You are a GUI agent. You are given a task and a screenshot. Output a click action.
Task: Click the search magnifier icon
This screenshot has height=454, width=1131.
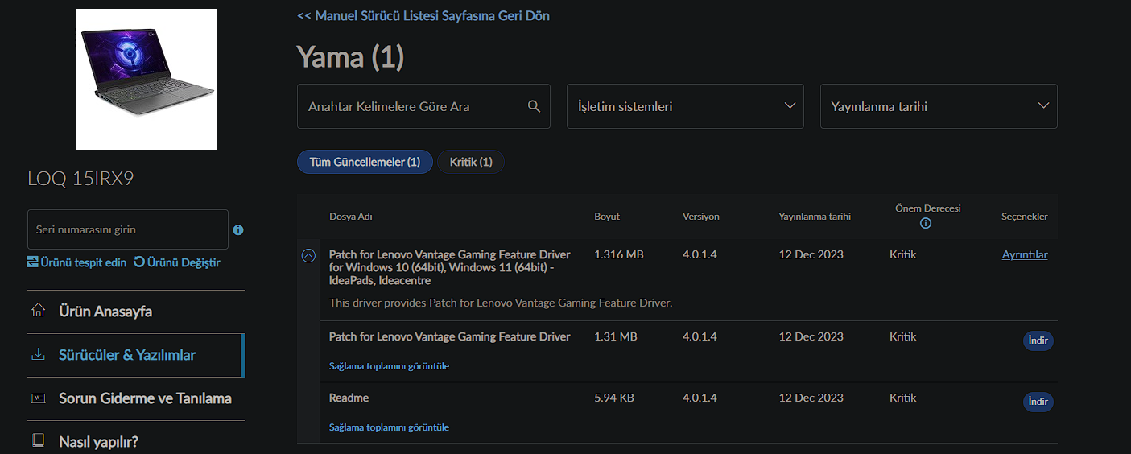533,106
